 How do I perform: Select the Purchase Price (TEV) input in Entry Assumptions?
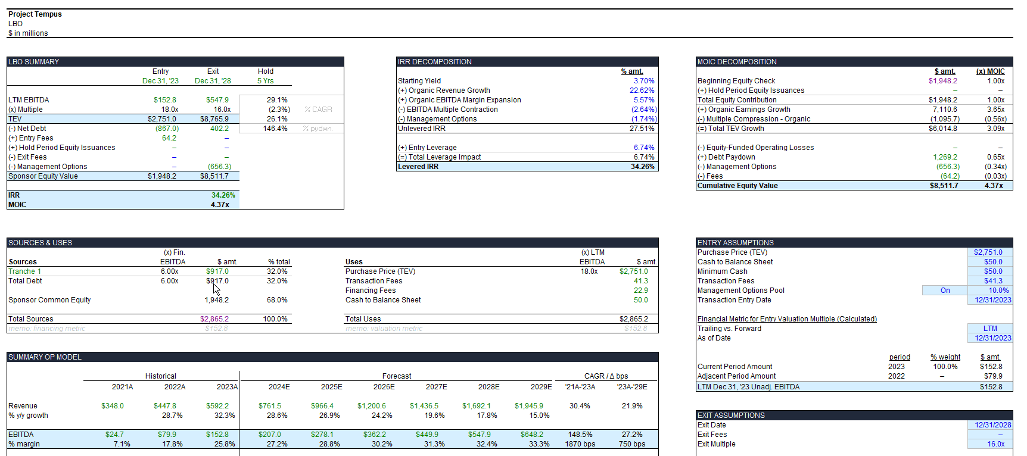coord(990,252)
